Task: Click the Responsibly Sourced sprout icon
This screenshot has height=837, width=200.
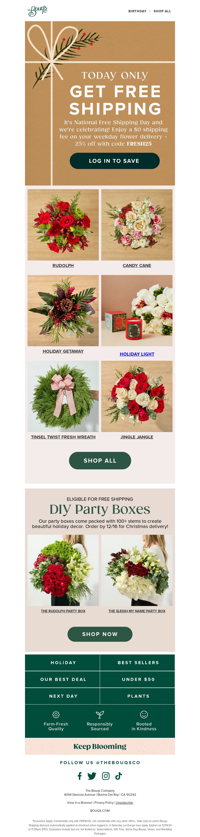Action: (100, 714)
